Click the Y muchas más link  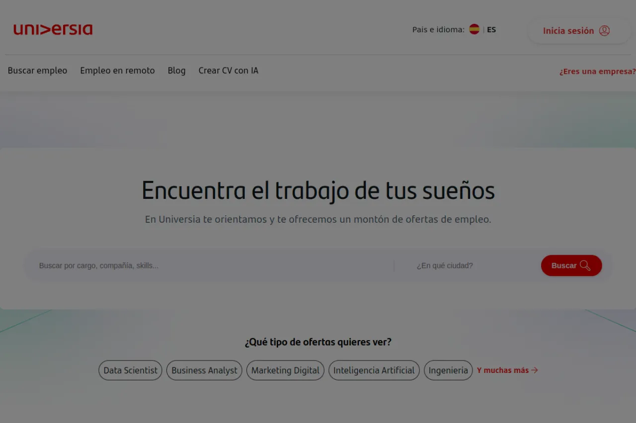507,370
